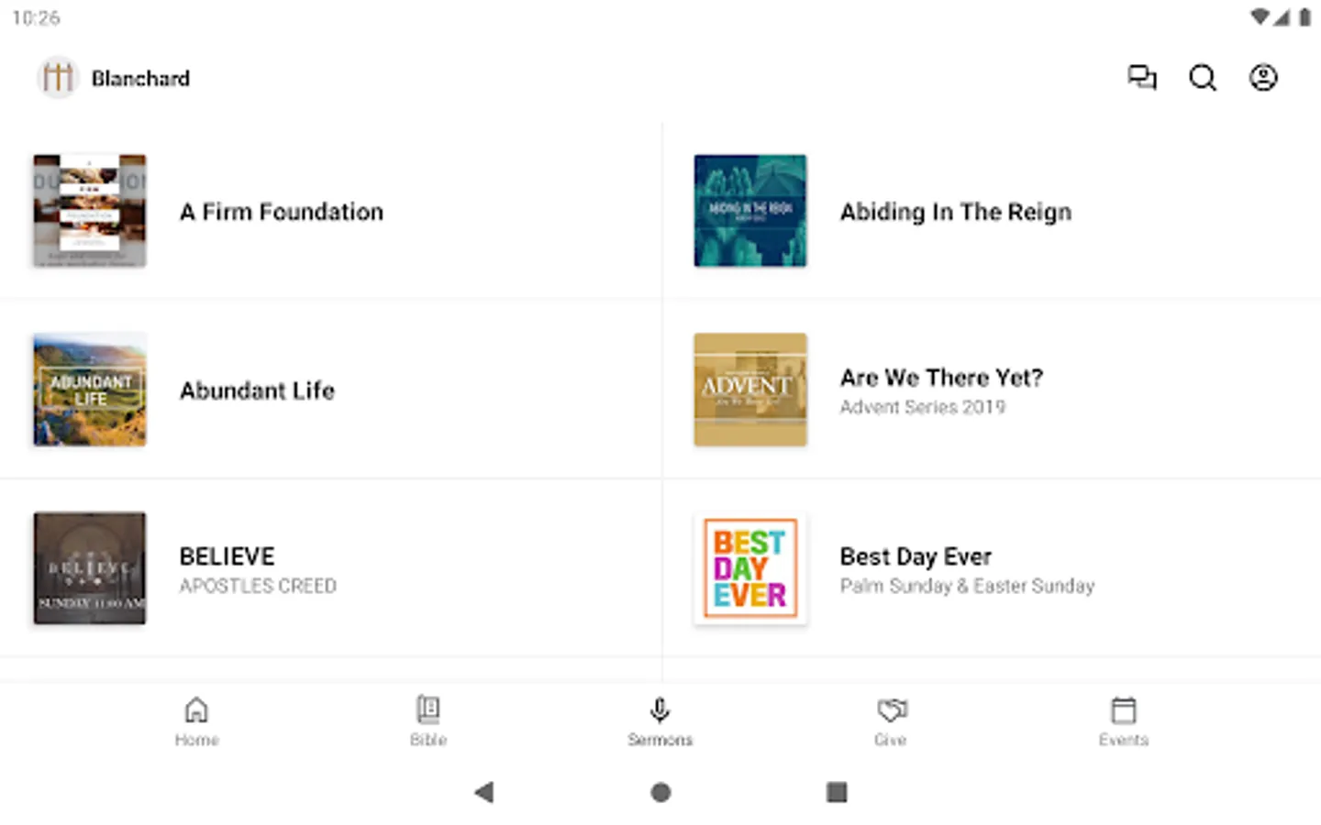
Task: Select the Sermons microphone tab
Action: [x=660, y=721]
